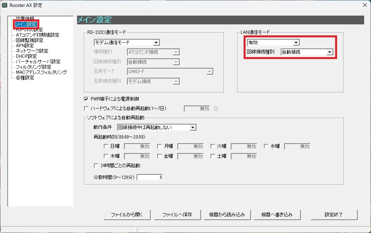Open the LAN通信モード 有効 dropdown
Screen dimensions: 371x233
coord(273,43)
